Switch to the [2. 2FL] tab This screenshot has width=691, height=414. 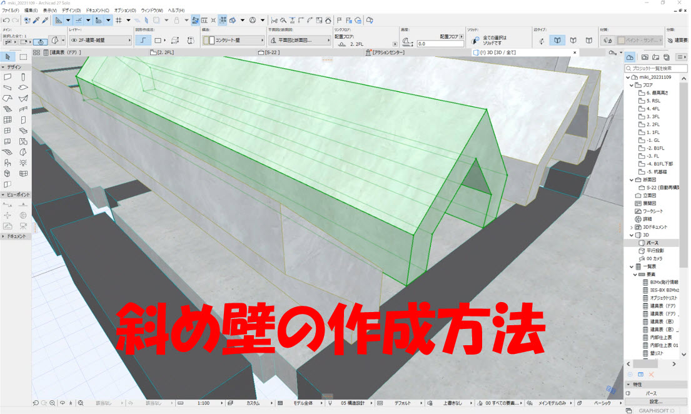pyautogui.click(x=165, y=53)
